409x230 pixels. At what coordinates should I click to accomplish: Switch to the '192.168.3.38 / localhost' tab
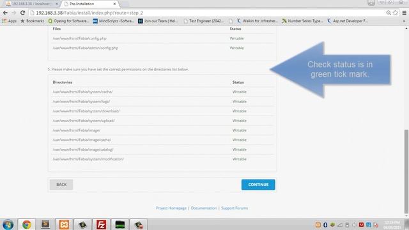pos(31,4)
